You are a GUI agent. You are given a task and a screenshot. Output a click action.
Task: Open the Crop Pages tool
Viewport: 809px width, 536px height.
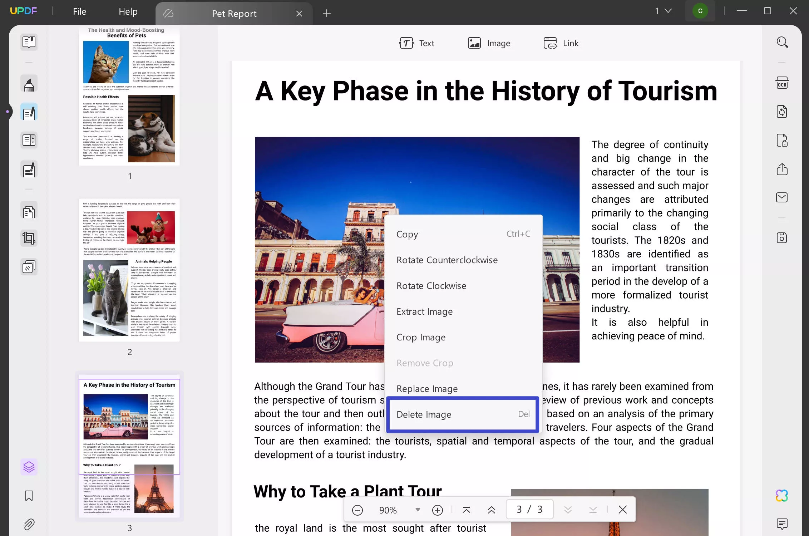pos(29,238)
